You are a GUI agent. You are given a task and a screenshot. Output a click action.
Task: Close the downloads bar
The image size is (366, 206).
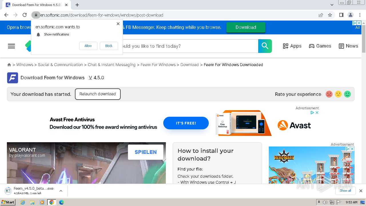tap(361, 191)
